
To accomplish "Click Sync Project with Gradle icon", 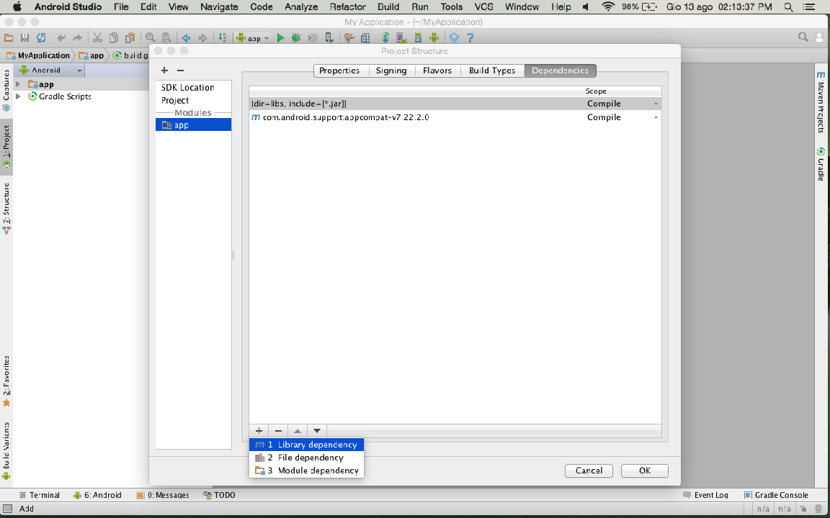I will [385, 37].
